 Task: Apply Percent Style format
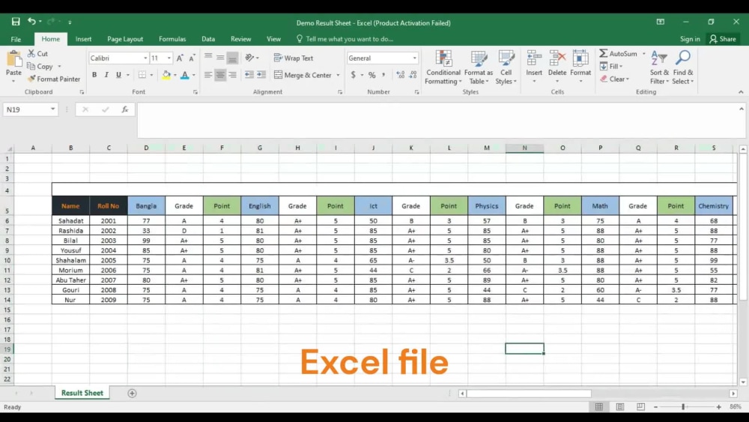(372, 74)
